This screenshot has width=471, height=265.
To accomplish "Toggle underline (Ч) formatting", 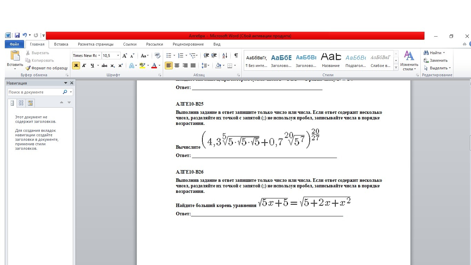I will point(92,66).
